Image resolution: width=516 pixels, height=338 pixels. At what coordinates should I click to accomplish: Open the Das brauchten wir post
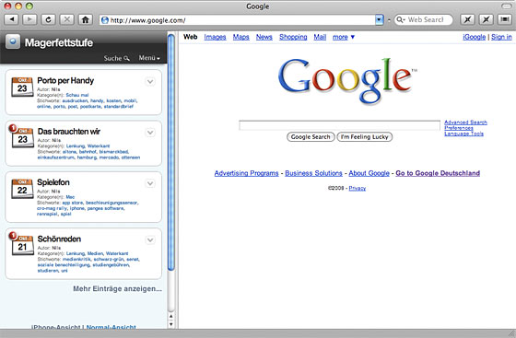[69, 132]
